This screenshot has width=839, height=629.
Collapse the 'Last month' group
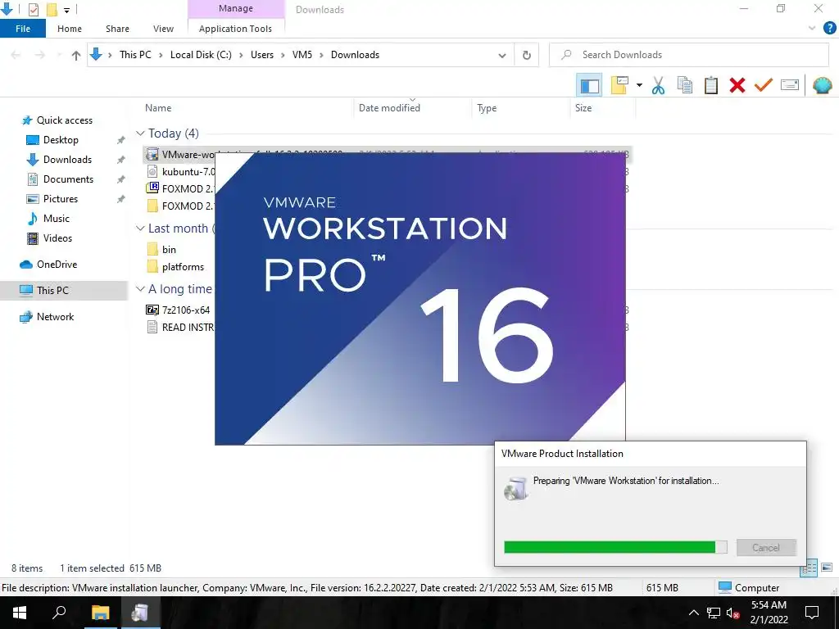[x=140, y=229]
